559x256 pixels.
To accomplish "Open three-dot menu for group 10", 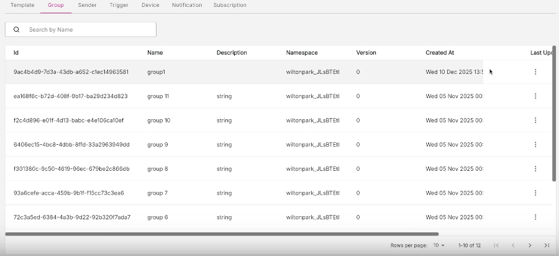I will point(535,121).
